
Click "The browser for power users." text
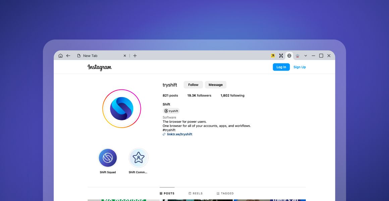point(184,122)
